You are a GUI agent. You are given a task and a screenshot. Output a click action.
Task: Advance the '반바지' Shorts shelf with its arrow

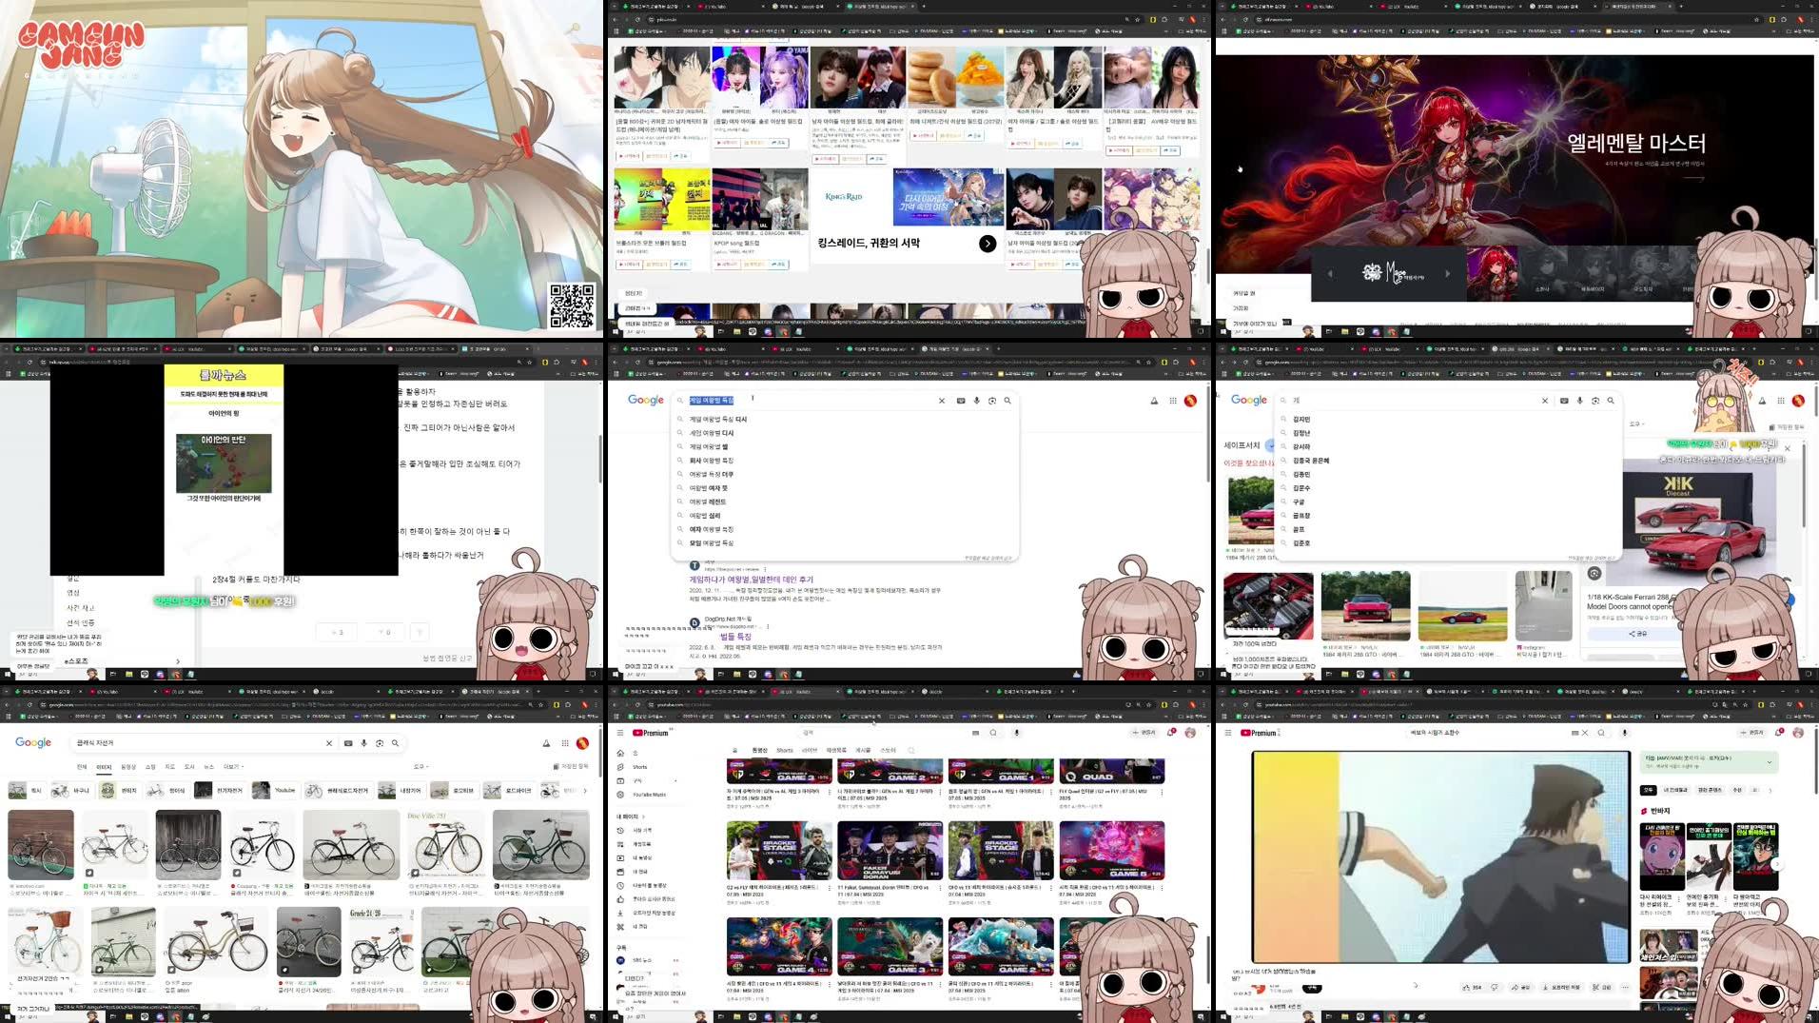[1776, 864]
